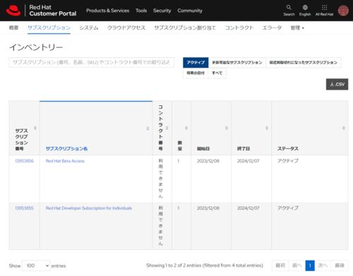Screen dimensions: 353x276
Task: Open the Security menu
Action: (162, 11)
